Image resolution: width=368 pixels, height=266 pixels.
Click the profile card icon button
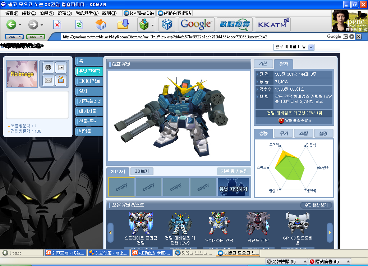[x=61, y=68]
